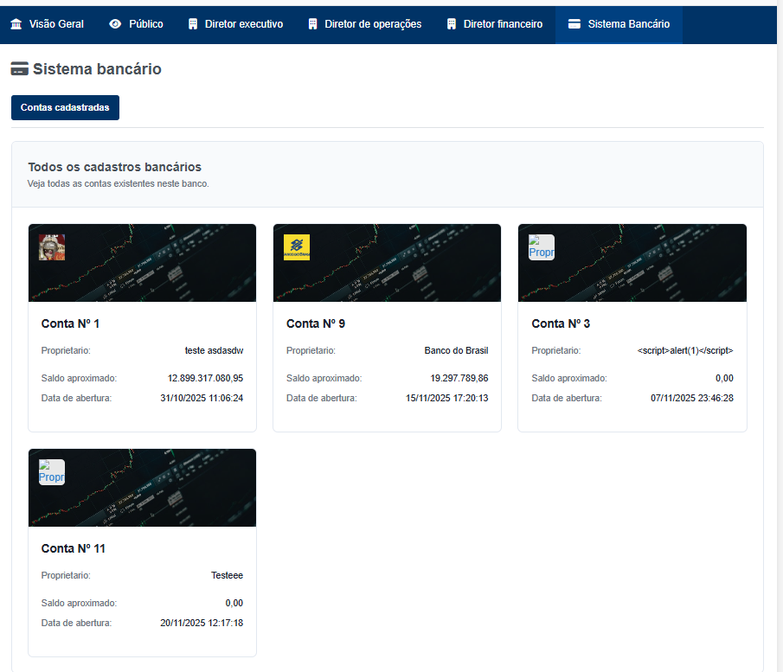Click the Conta Nº 9 title
This screenshot has height=672, width=783.
coord(316,323)
